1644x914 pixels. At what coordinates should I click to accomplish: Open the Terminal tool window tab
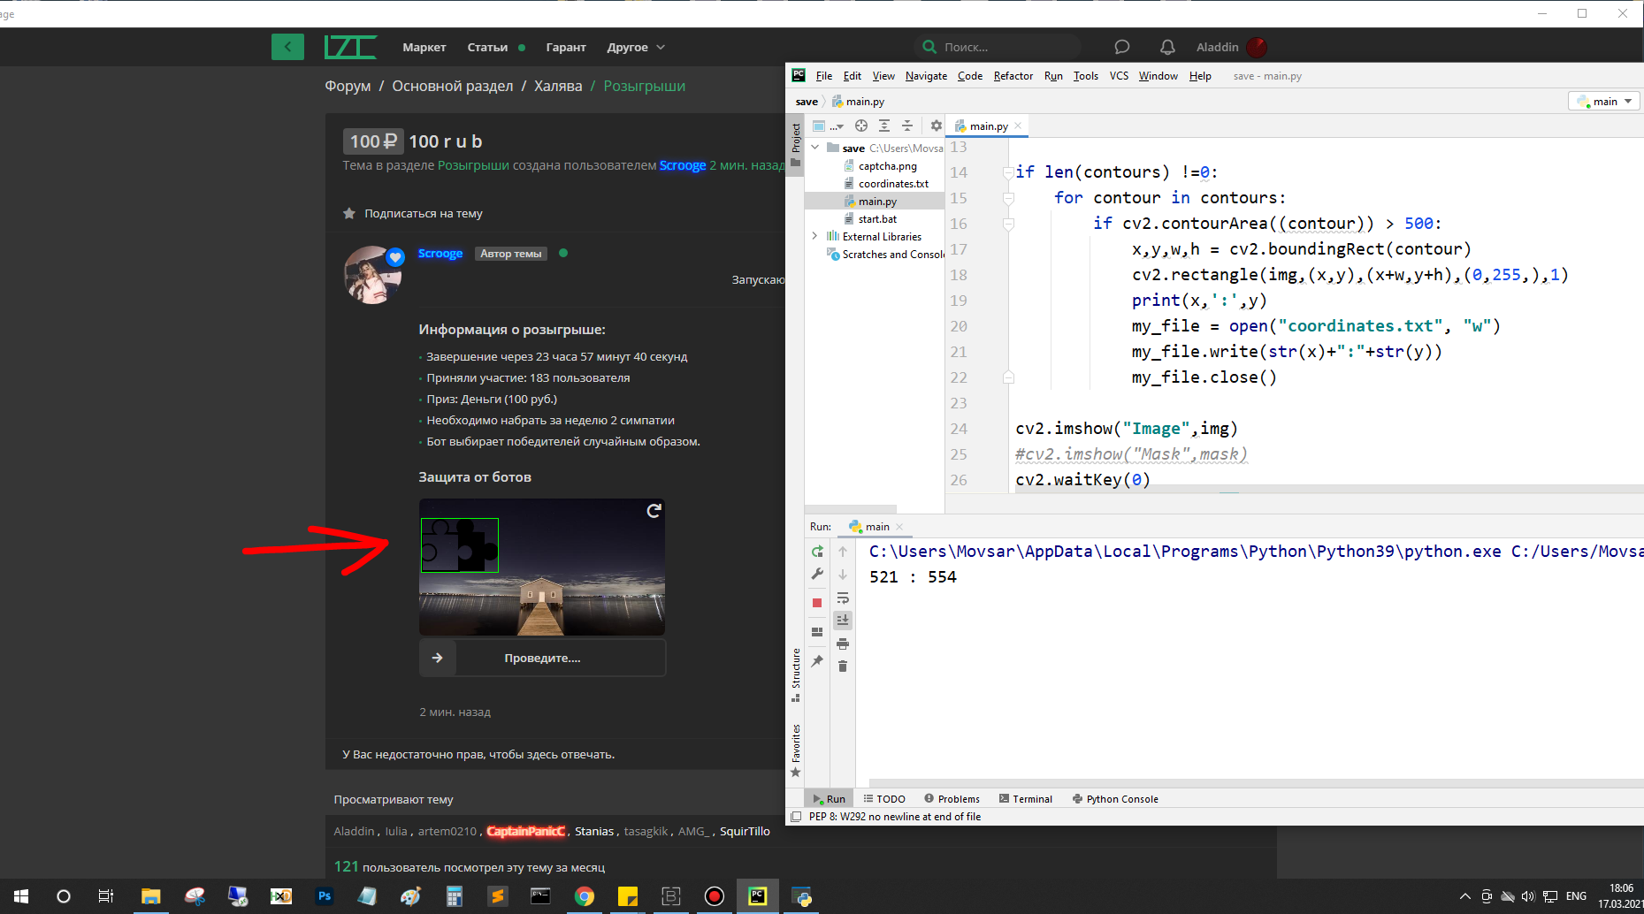click(x=1025, y=799)
